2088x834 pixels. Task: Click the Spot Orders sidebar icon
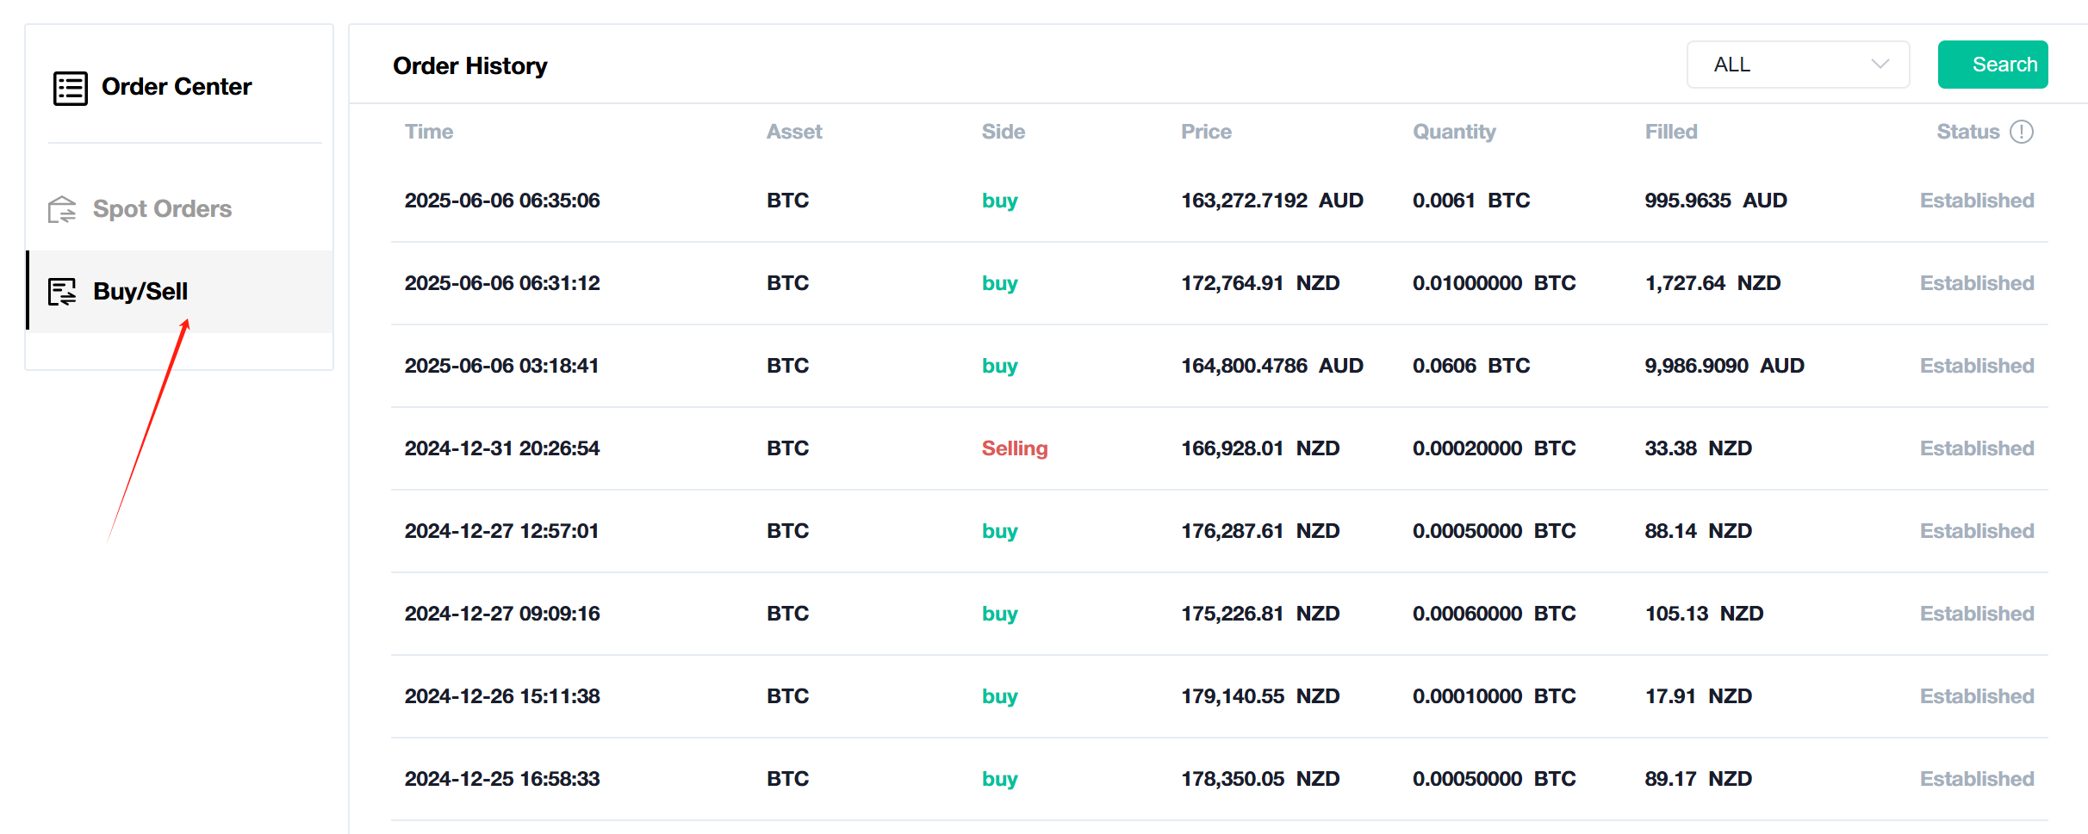pyautogui.click(x=62, y=209)
